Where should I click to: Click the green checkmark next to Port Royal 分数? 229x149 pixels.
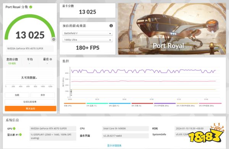(x=31, y=7)
